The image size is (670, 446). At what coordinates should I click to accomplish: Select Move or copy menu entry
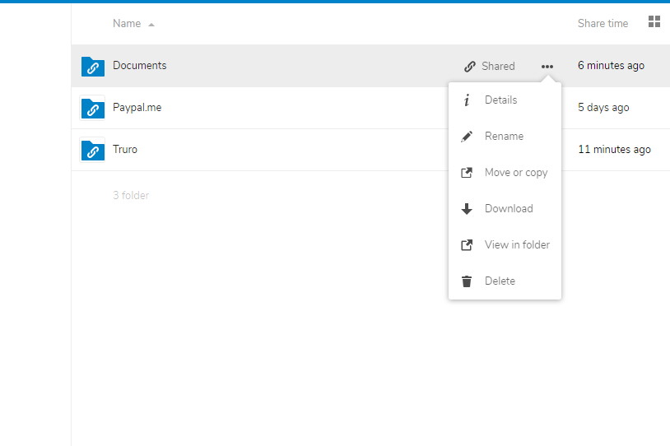pyautogui.click(x=505, y=173)
